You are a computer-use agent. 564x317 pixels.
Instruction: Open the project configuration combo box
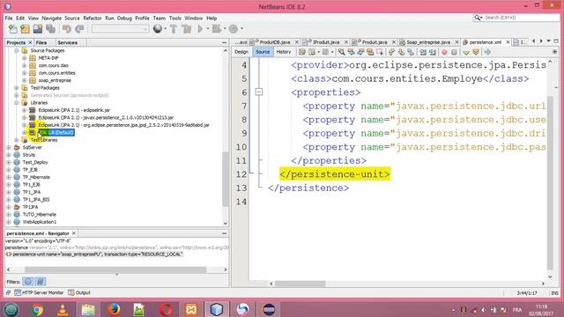[120, 29]
